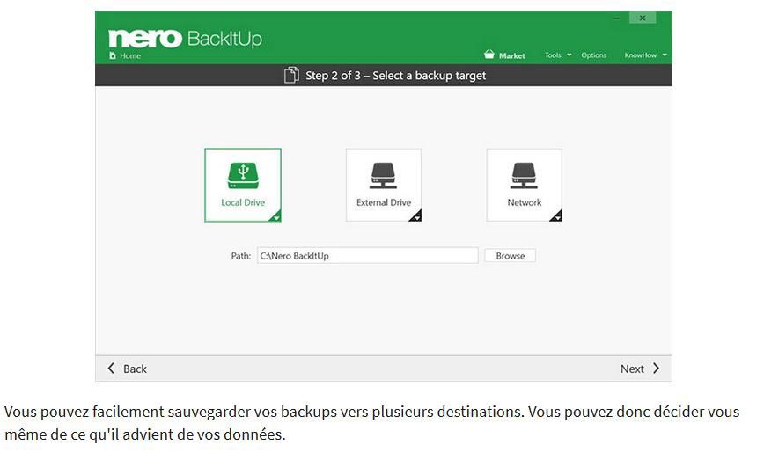
Task: Click the step header documents icon
Action: click(x=291, y=75)
